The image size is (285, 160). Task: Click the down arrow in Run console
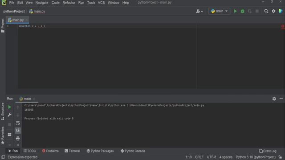(x=18, y=115)
